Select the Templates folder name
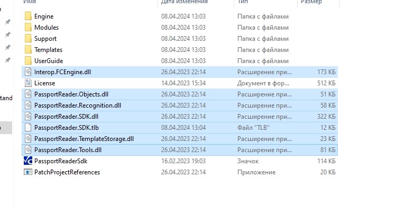 coord(48,50)
